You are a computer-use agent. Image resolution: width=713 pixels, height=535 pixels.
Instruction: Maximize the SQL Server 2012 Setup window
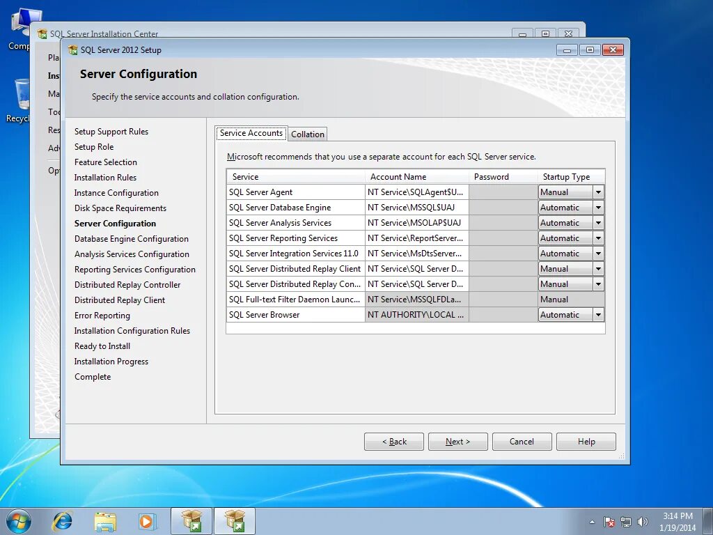coord(590,50)
